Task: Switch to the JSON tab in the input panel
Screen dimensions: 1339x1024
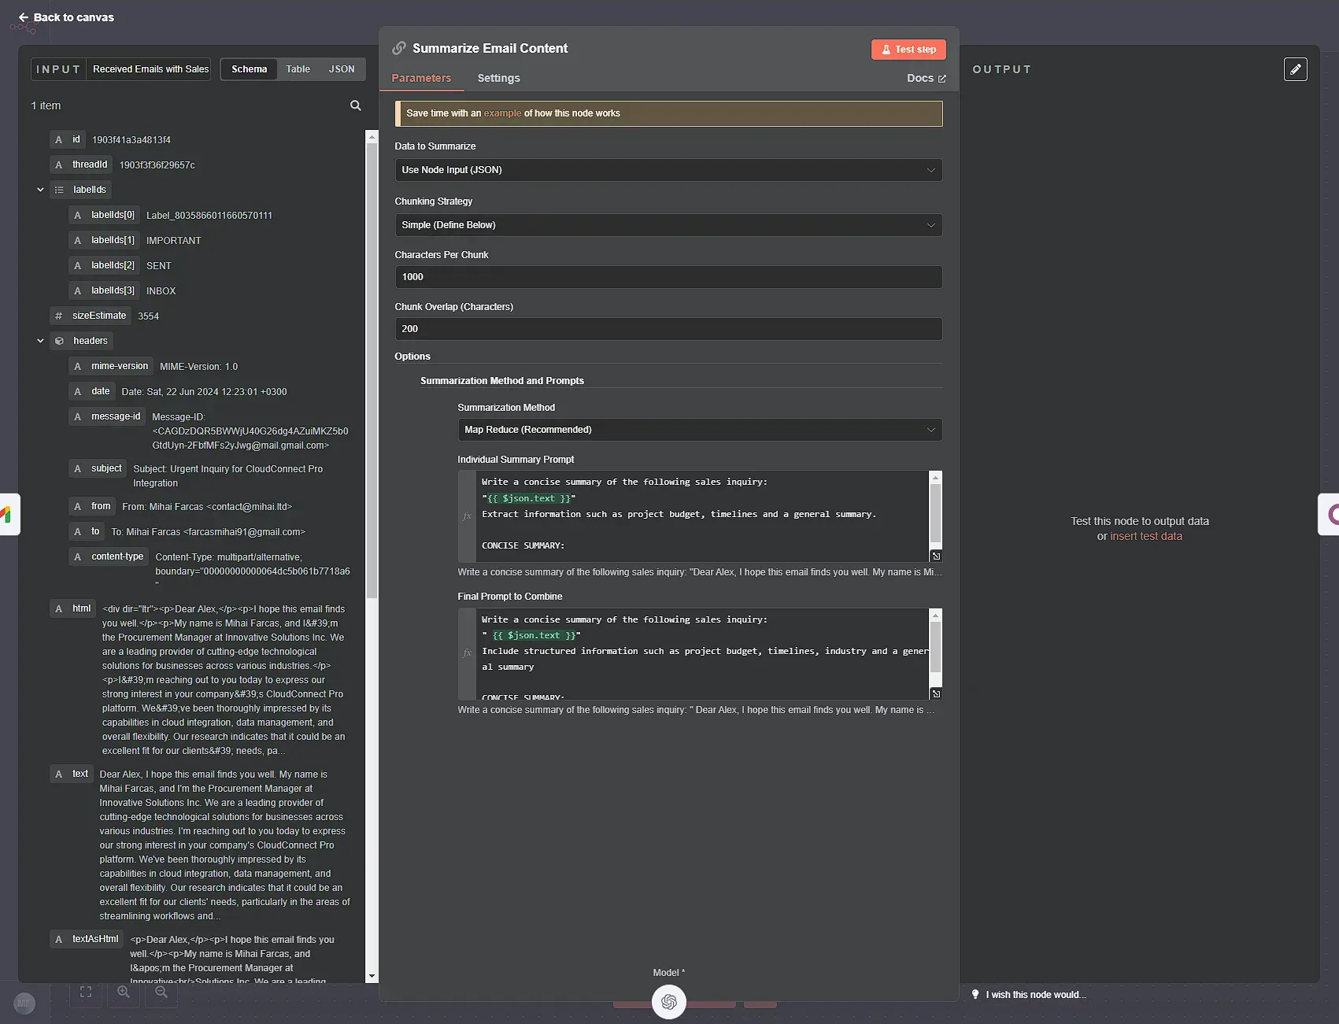Action: pyautogui.click(x=341, y=68)
